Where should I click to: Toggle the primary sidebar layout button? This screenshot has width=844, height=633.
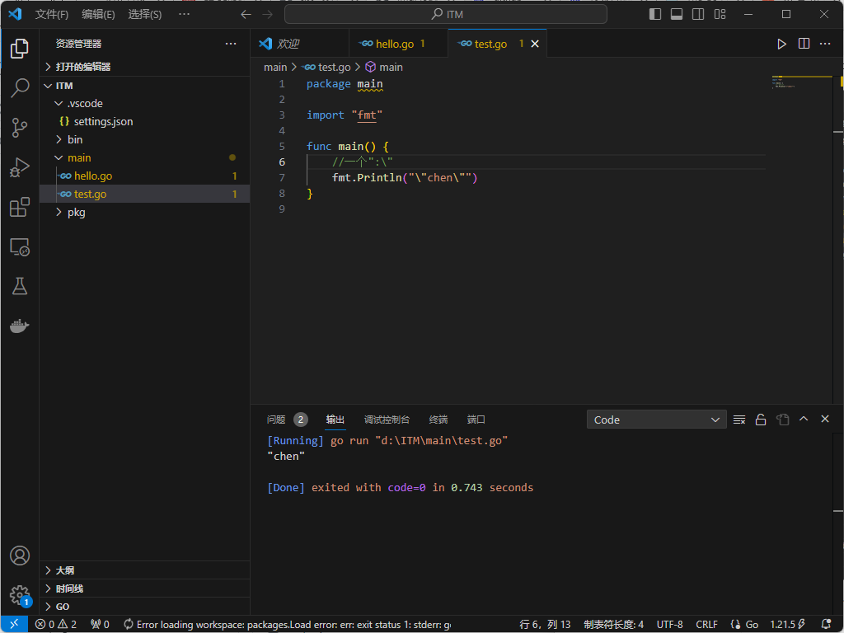[655, 14]
